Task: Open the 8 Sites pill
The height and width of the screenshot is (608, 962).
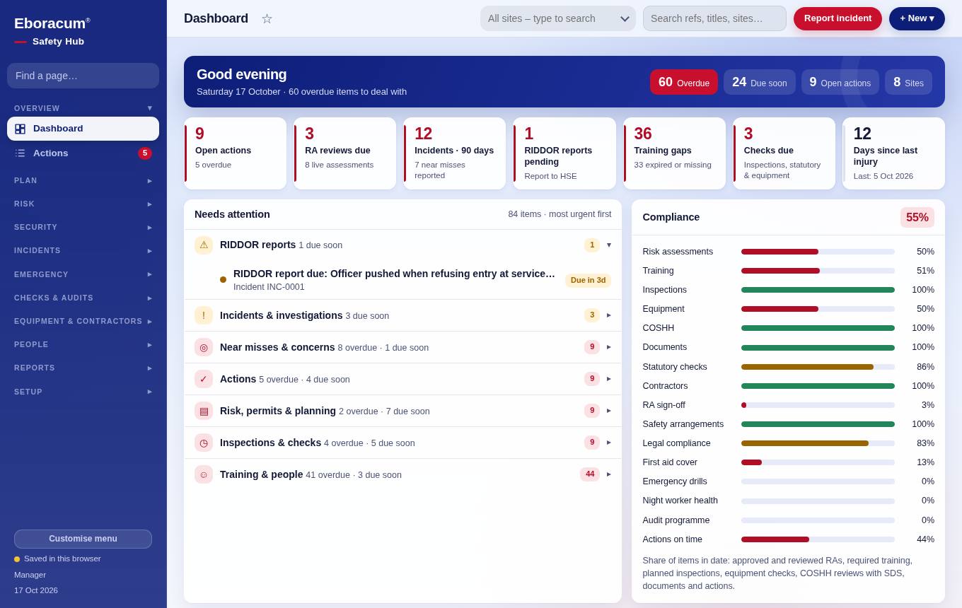Action: coord(908,82)
